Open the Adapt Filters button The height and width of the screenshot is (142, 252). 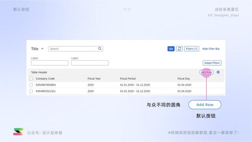pyautogui.click(x=212, y=63)
